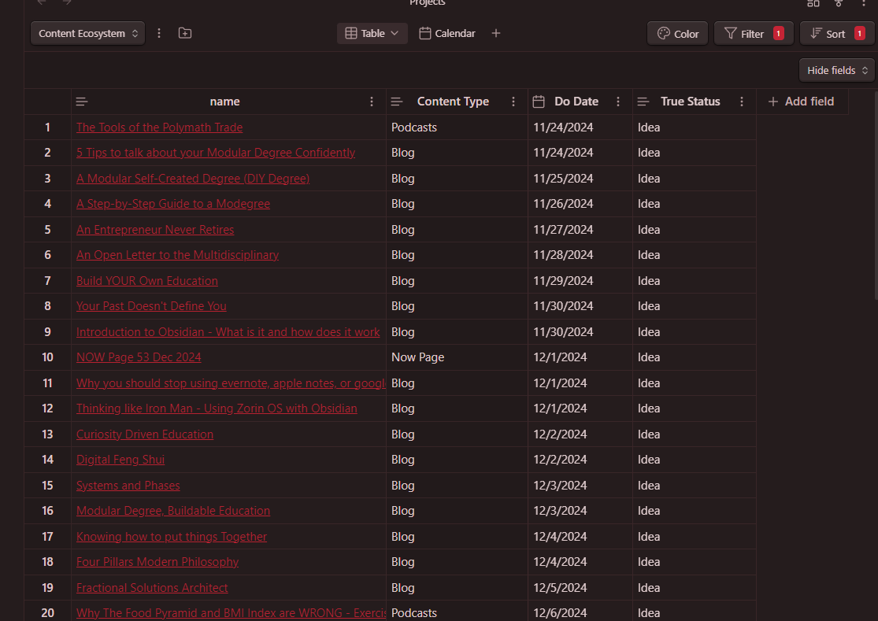This screenshot has height=621, width=878.
Task: Open "The Tools of the Polymath Trade" note
Action: (159, 128)
